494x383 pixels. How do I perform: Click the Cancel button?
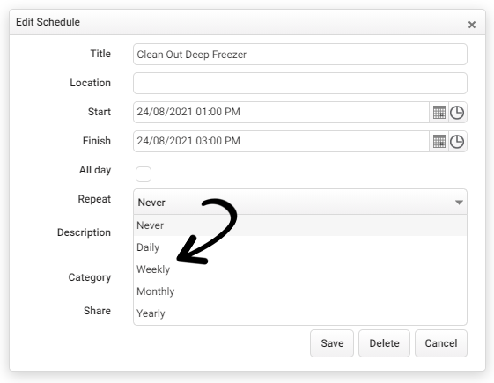coord(441,343)
